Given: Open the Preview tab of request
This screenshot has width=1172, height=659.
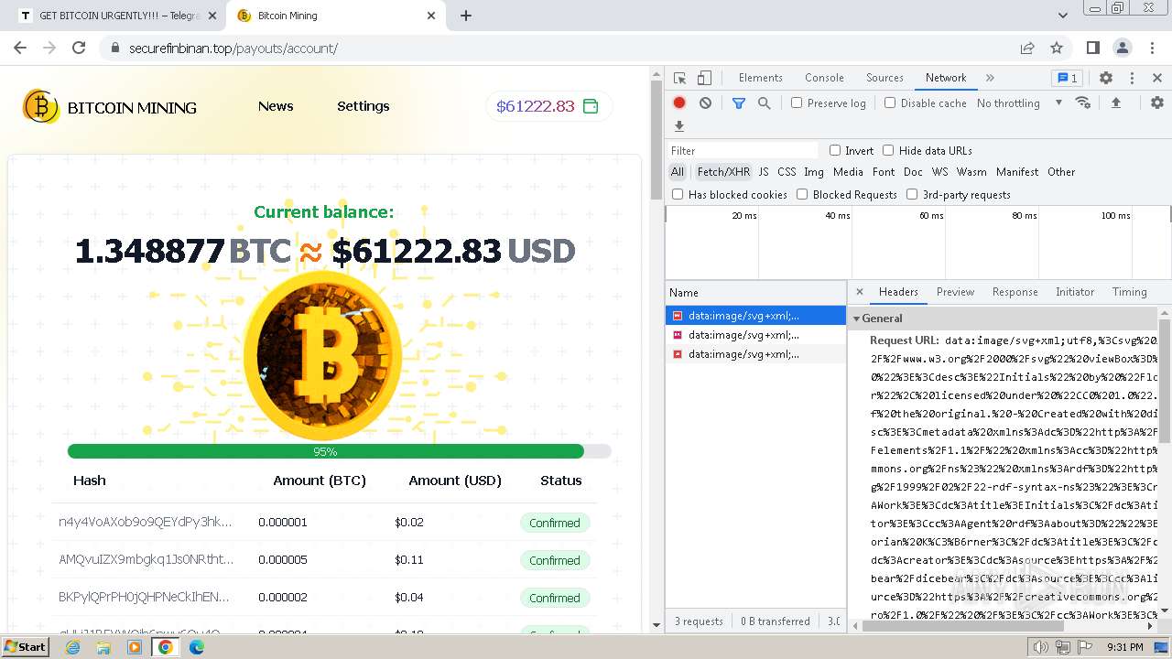Looking at the screenshot, I should click(x=955, y=292).
